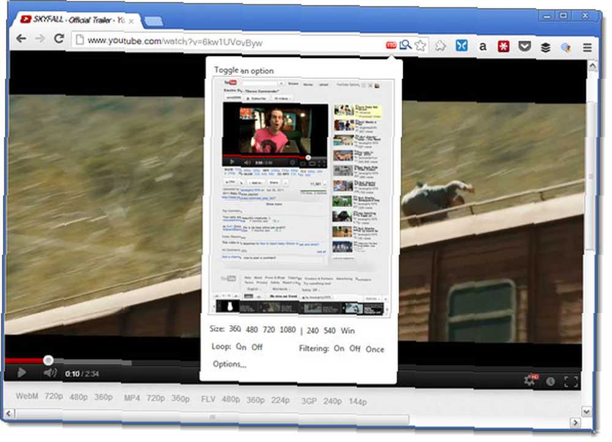
Task: Turn Filtering Off in popup
Action: tap(355, 348)
